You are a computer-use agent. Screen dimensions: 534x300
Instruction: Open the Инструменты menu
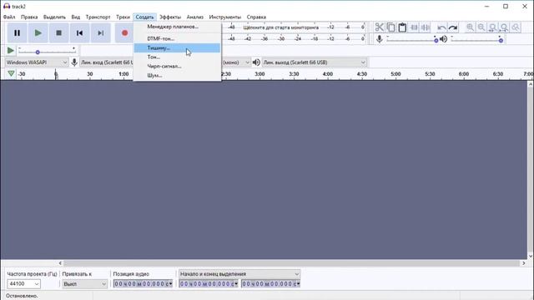[x=225, y=17]
